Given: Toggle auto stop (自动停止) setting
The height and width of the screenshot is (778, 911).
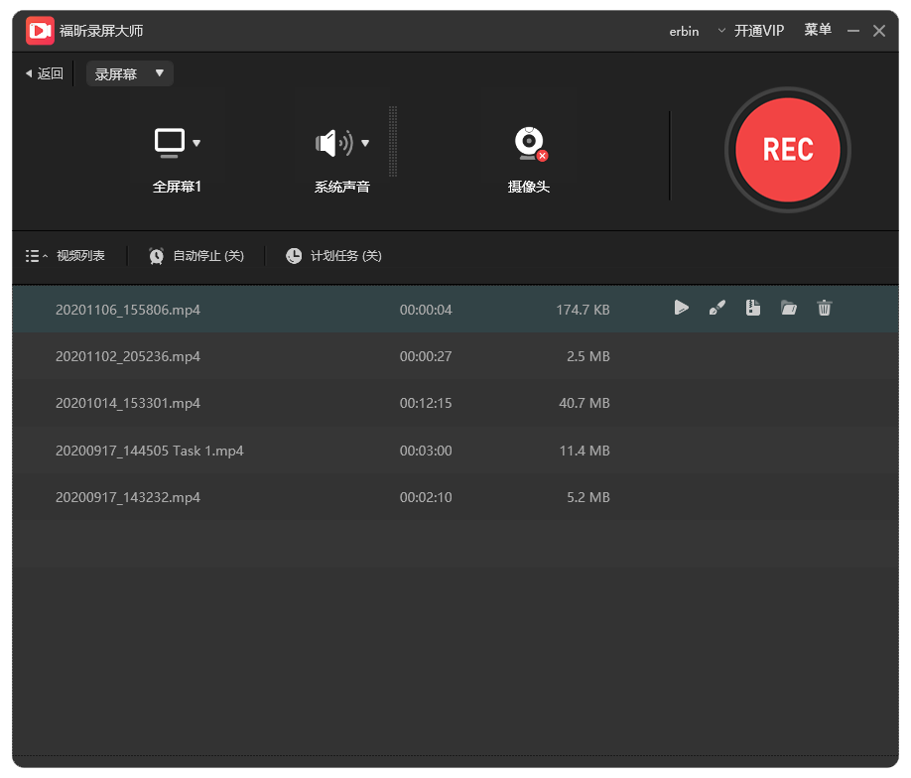Looking at the screenshot, I should pos(196,256).
